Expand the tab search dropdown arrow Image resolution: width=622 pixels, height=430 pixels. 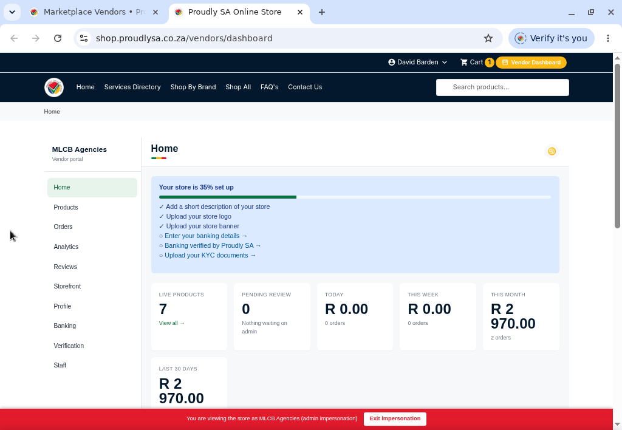[12, 12]
